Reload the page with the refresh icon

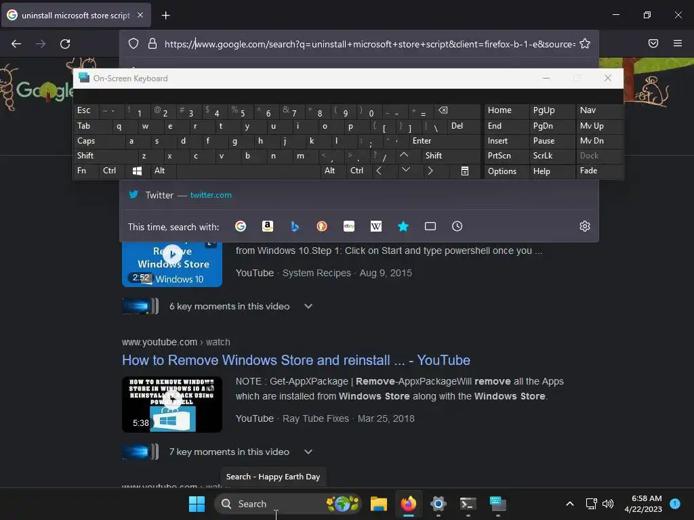[65, 44]
